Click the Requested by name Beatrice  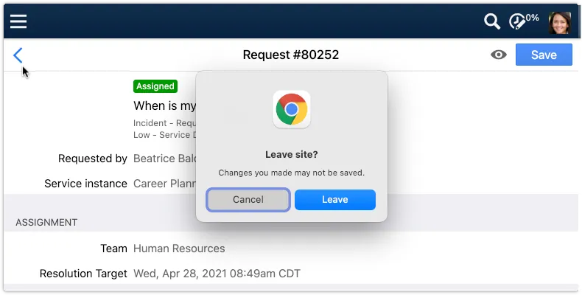pos(164,159)
